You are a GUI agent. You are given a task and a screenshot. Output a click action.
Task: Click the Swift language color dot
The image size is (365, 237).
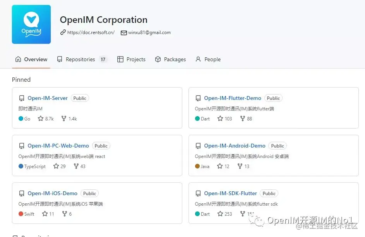(21, 214)
